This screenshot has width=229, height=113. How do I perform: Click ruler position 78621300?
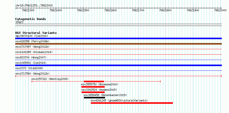[x=28, y=10]
